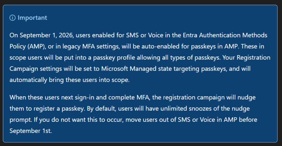
Task: Click the final "September 1st." text
Action: 31,131
